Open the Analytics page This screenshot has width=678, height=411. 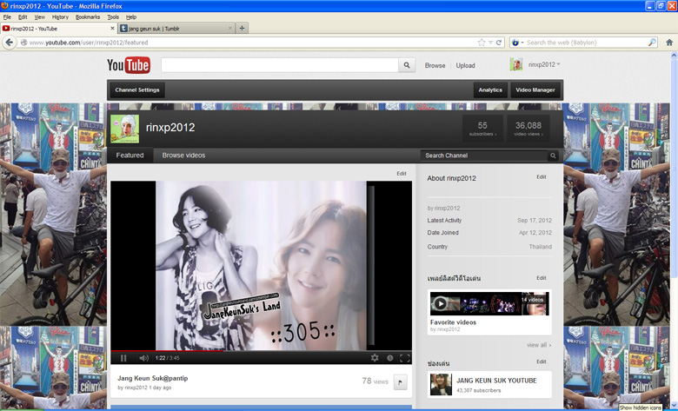click(490, 90)
